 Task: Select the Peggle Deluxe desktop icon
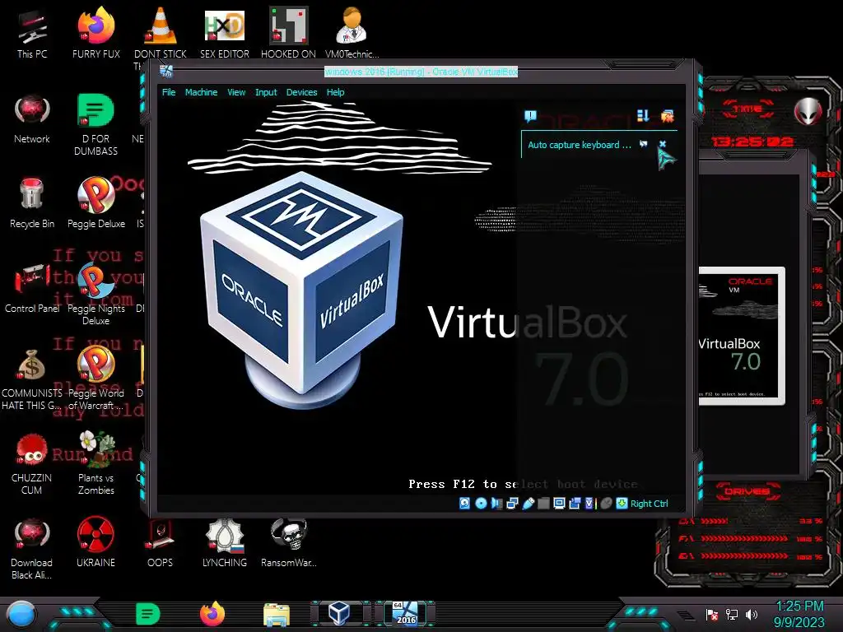[x=95, y=203]
